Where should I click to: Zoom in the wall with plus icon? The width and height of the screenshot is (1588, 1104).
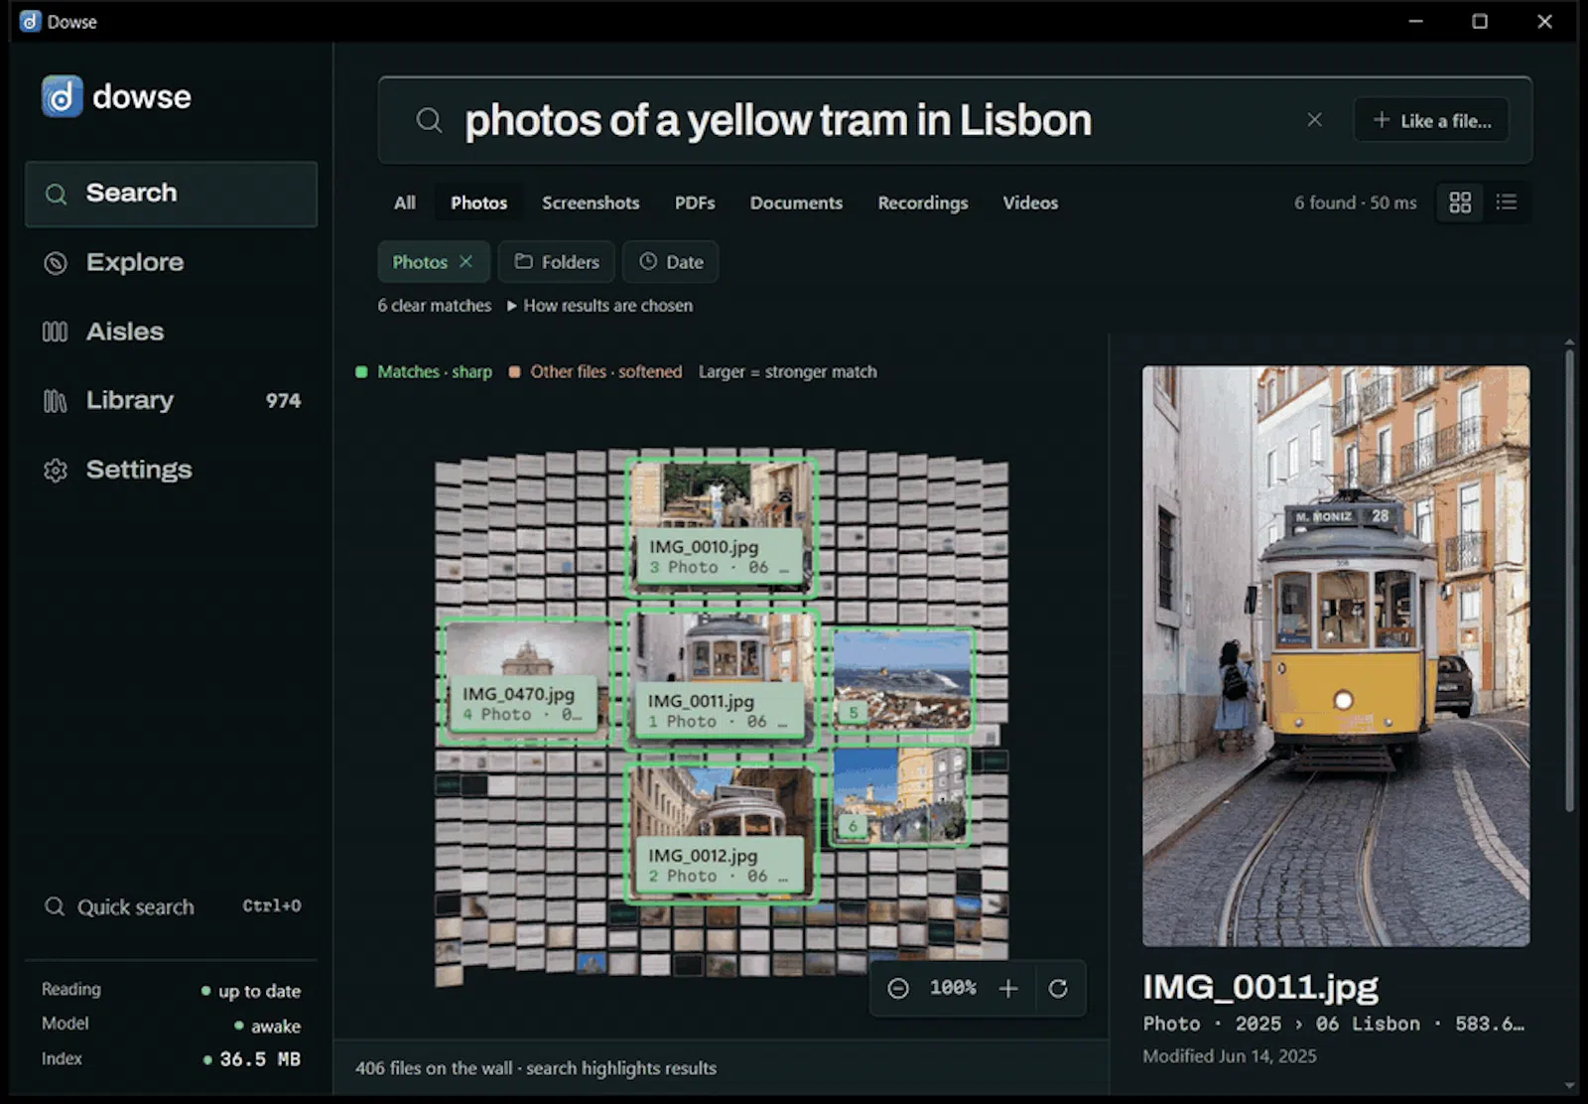click(x=1008, y=989)
